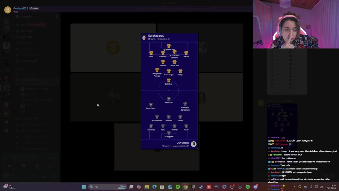Image resolution: width=339 pixels, height=191 pixels.
Task: Click the 'Kalulu' name label
Action: (186, 130)
